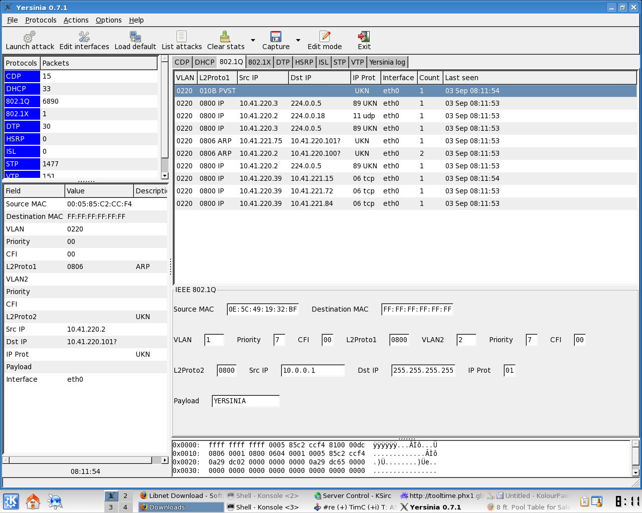
Task: Click the Home folder taskbar icon
Action: click(x=33, y=501)
